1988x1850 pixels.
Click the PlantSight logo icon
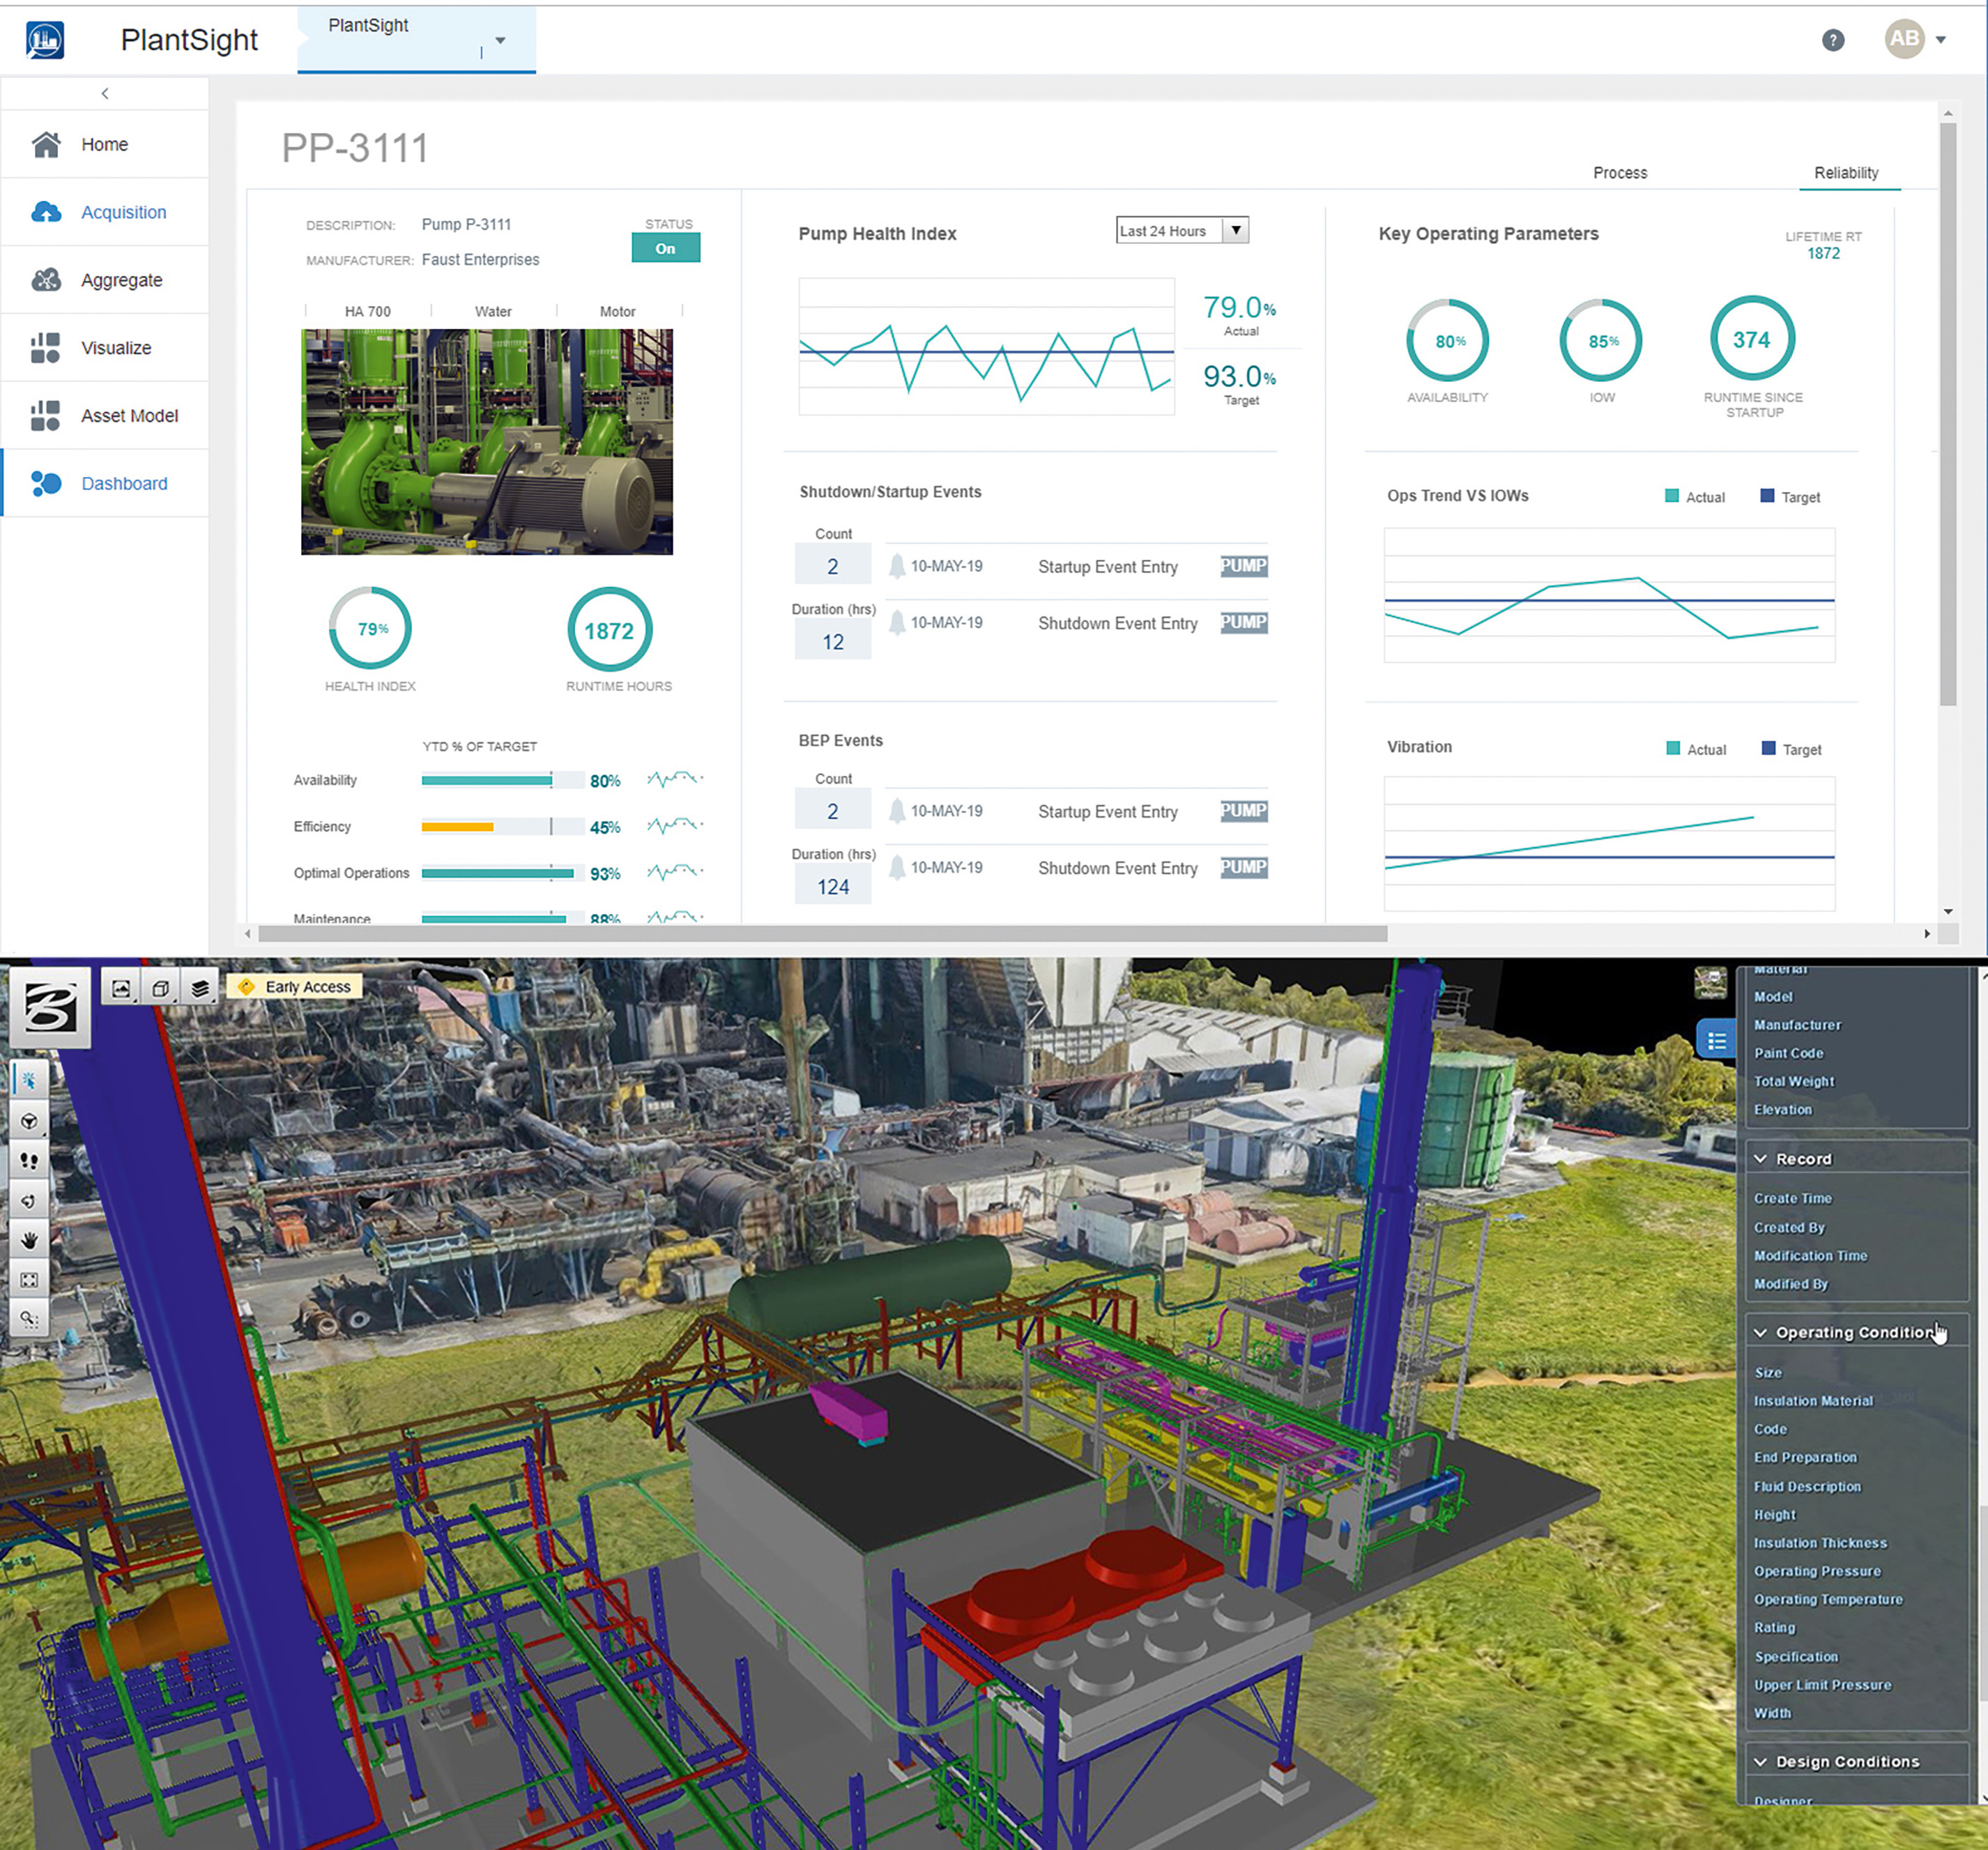pyautogui.click(x=45, y=40)
